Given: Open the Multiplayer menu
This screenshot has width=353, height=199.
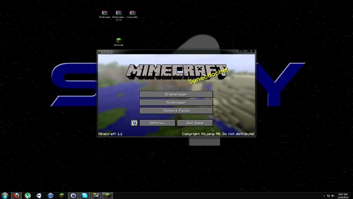Looking at the screenshot, I should [x=176, y=103].
